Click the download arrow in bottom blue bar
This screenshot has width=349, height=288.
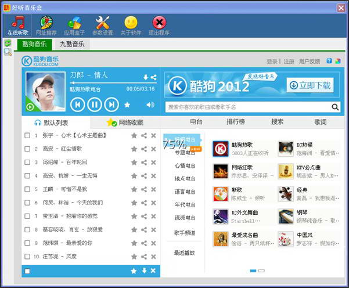point(145,271)
